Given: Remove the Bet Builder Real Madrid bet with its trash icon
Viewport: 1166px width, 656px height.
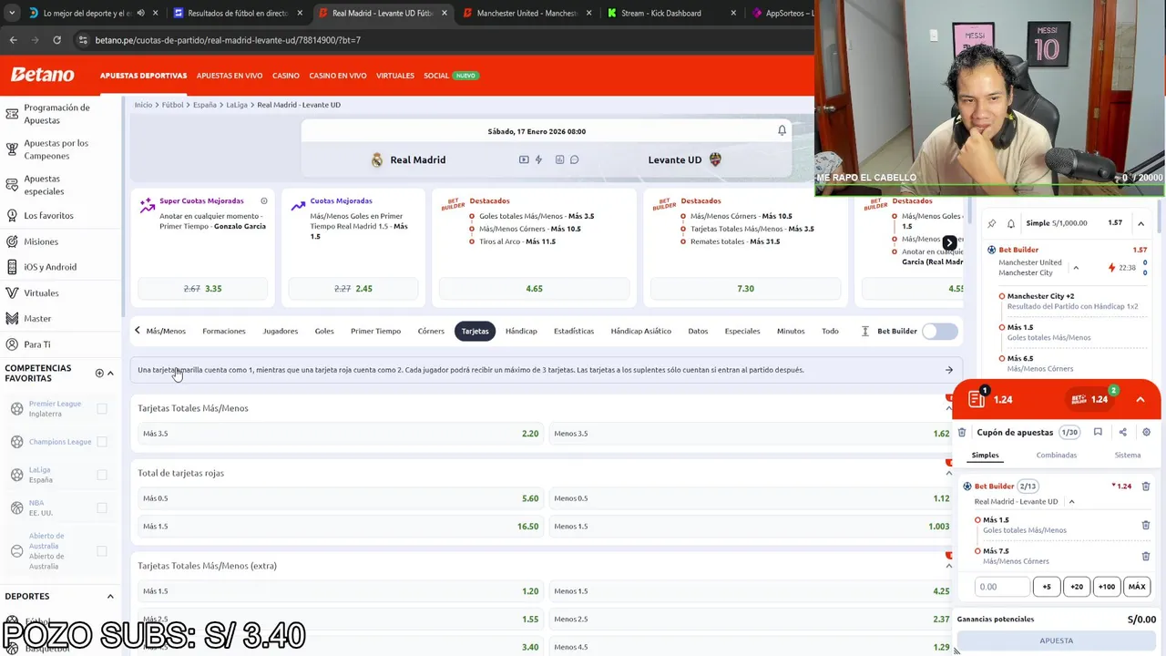Looking at the screenshot, I should tap(1146, 487).
